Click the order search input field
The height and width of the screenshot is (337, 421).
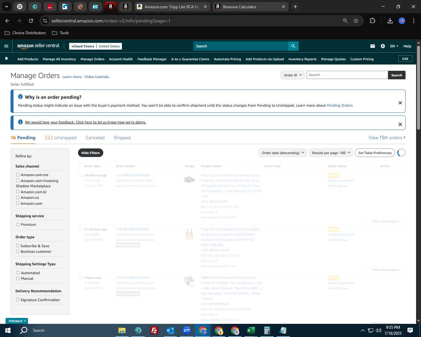click(347, 75)
